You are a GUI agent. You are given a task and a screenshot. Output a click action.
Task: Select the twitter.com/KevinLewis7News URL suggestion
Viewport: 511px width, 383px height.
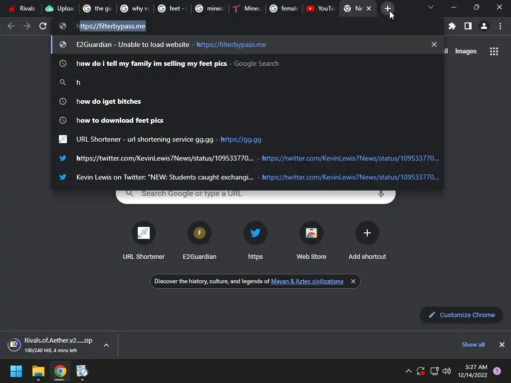(x=248, y=158)
